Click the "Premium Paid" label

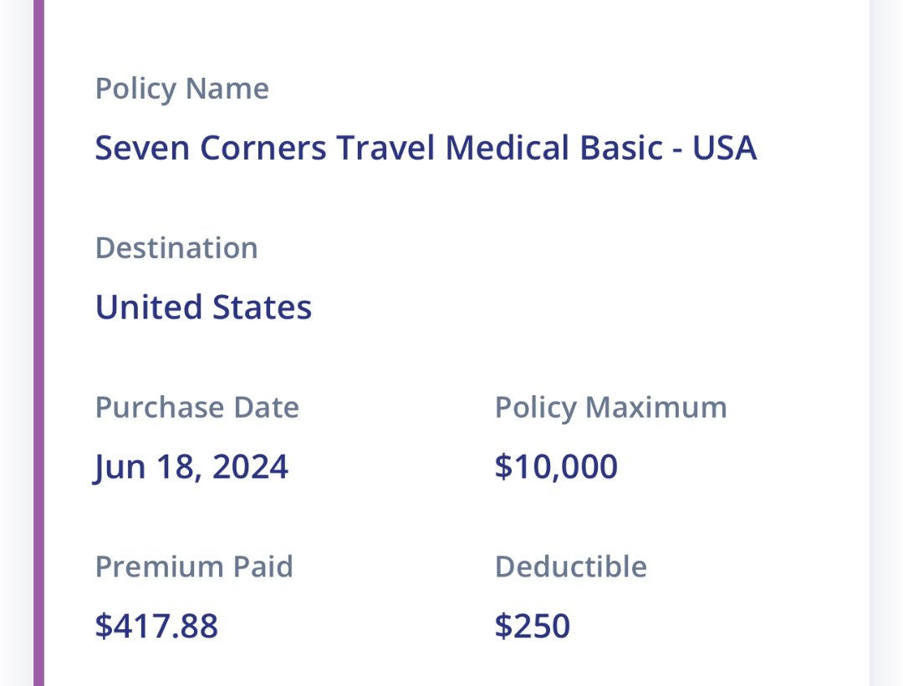194,566
